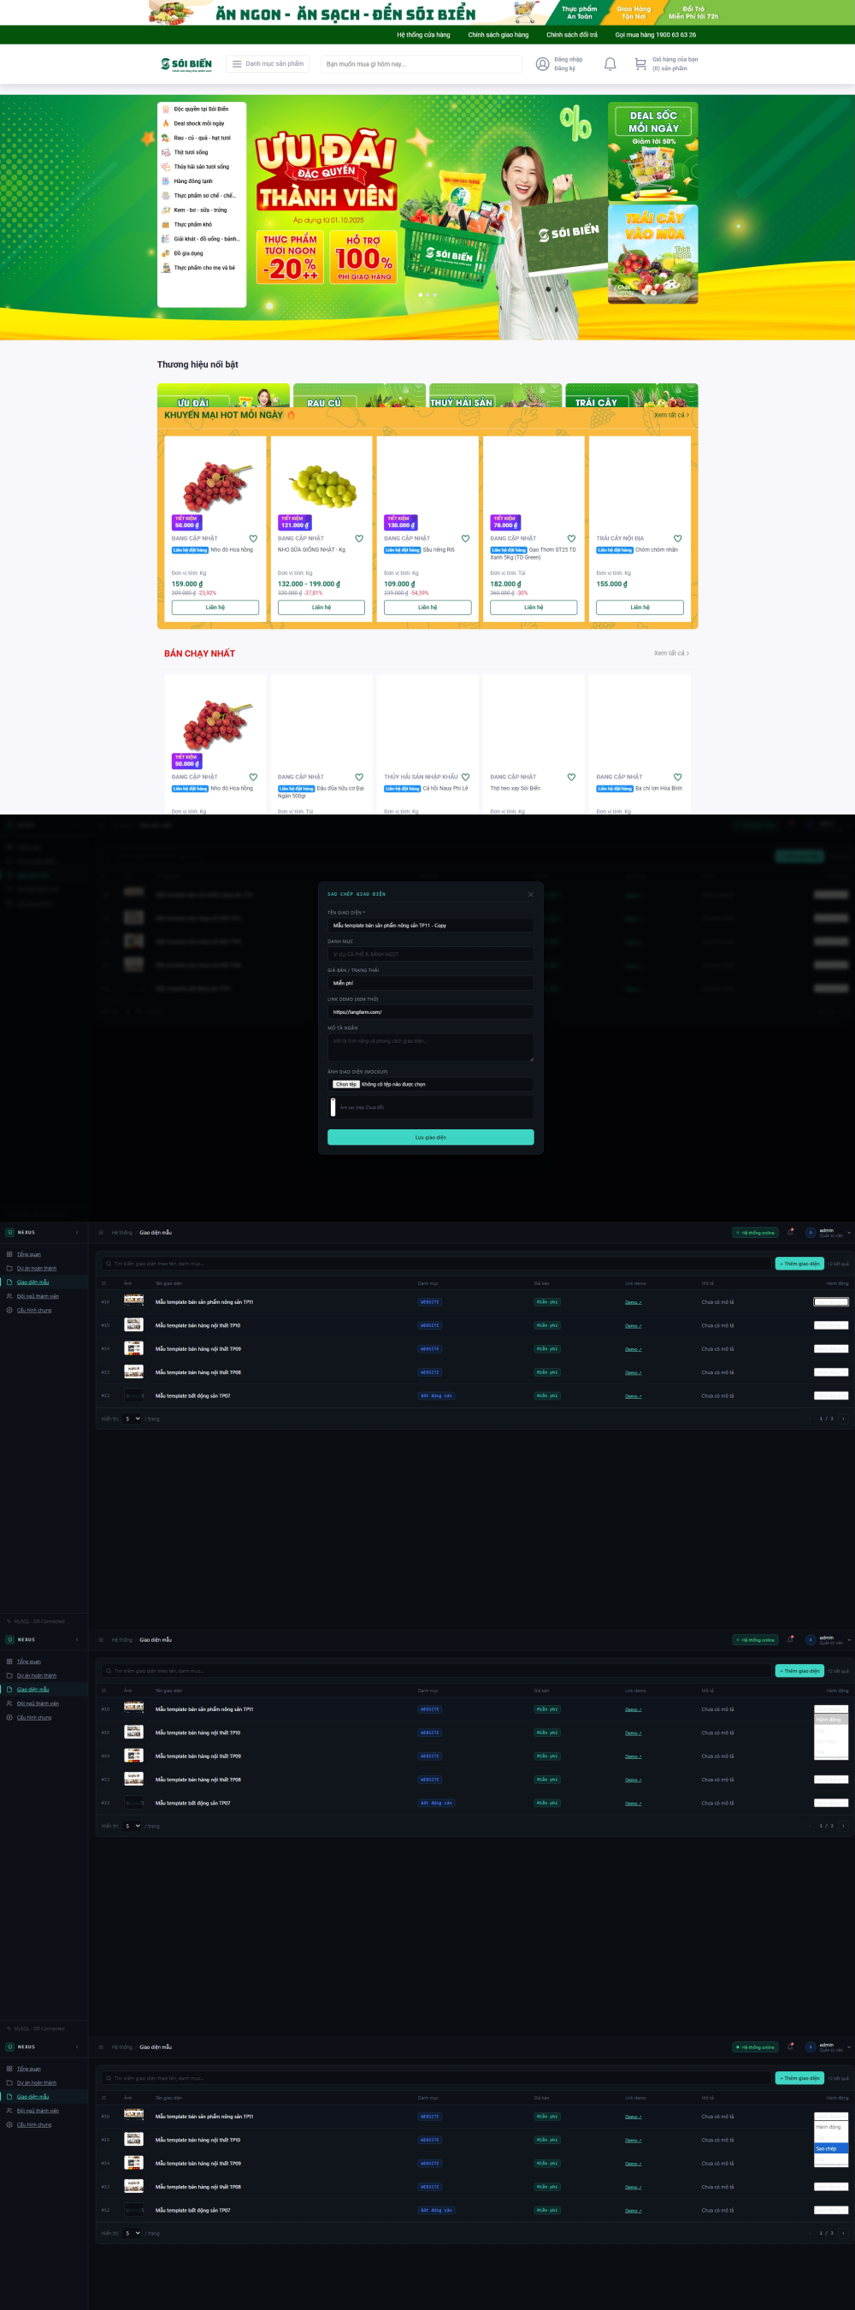Image resolution: width=855 pixels, height=2310 pixels.
Task: Select Độc quyền tại Sói Biển category
Action: [201, 110]
